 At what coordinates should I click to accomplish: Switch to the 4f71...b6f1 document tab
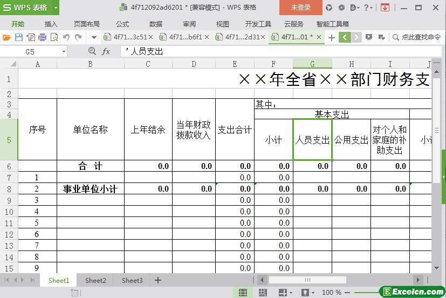coord(181,37)
